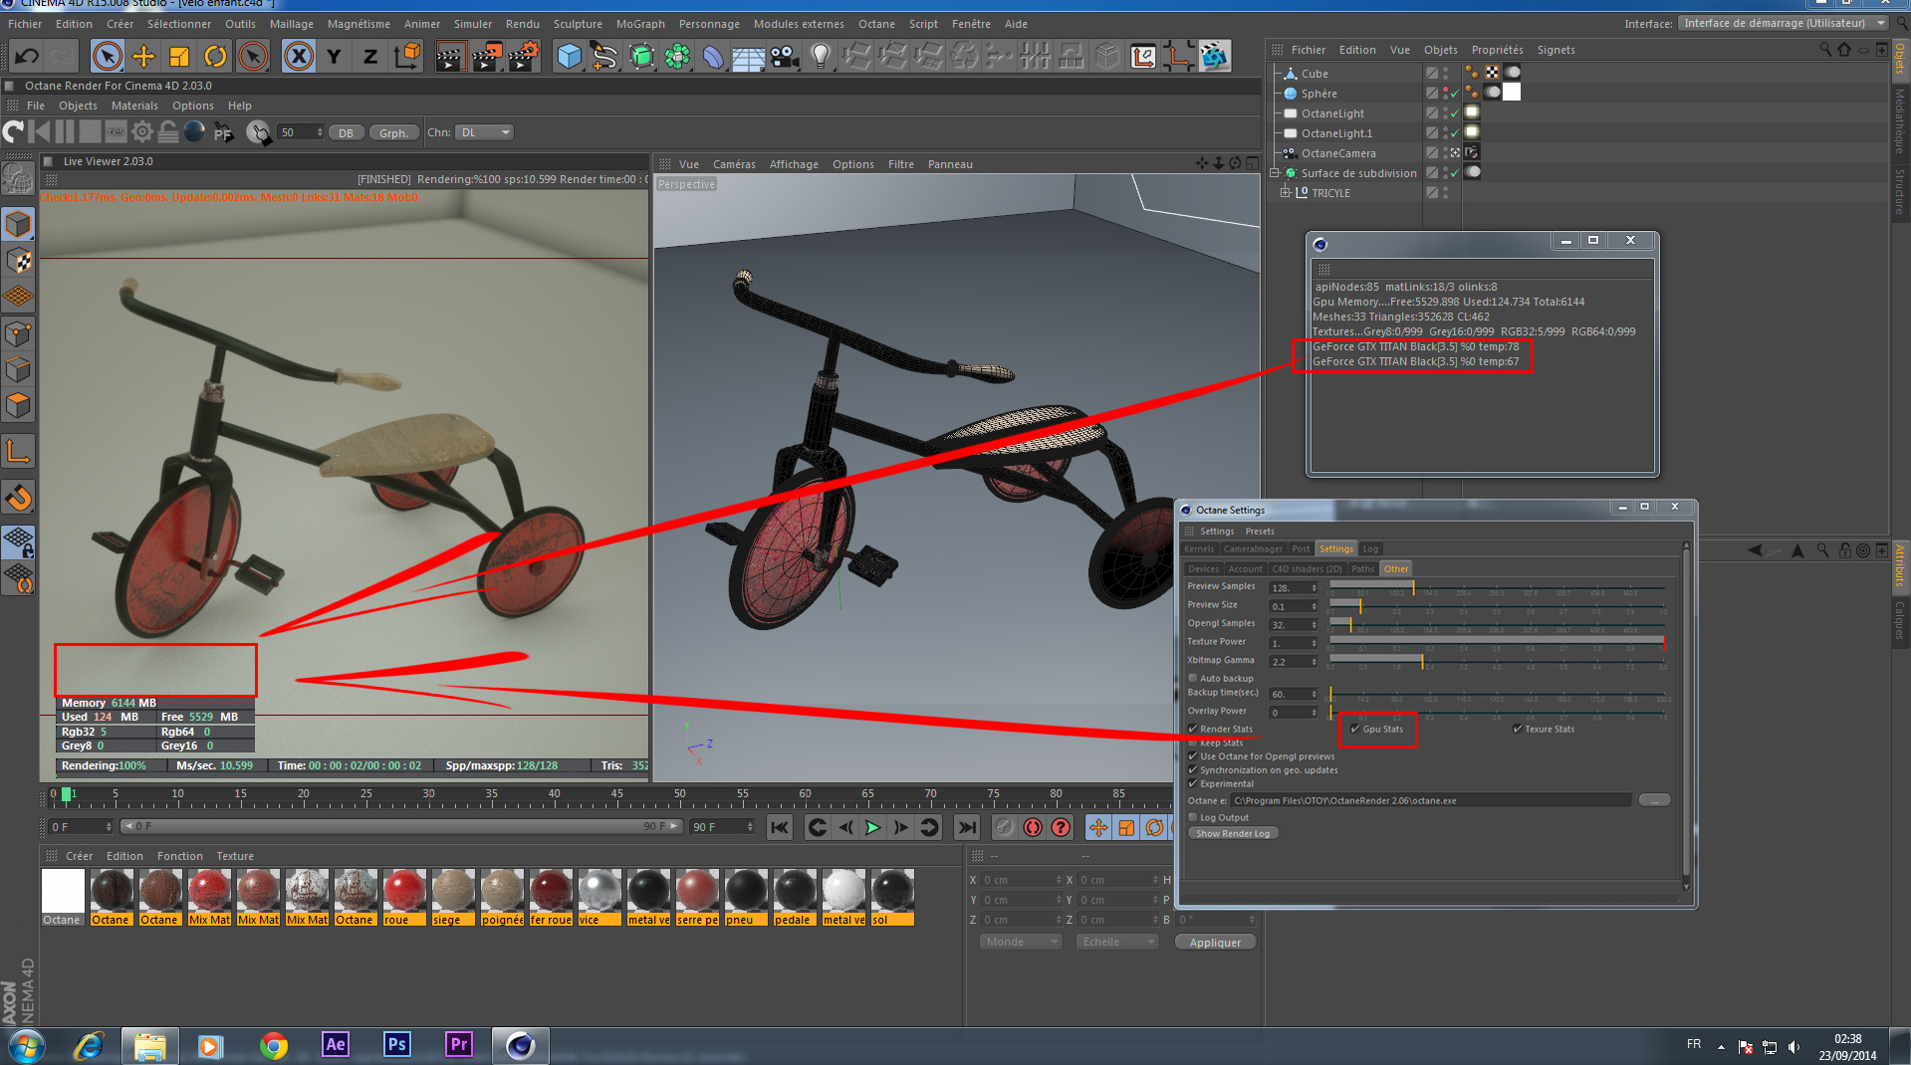1911x1065 pixels.
Task: Switch to the Devices sub-tab
Action: [x=1203, y=569]
